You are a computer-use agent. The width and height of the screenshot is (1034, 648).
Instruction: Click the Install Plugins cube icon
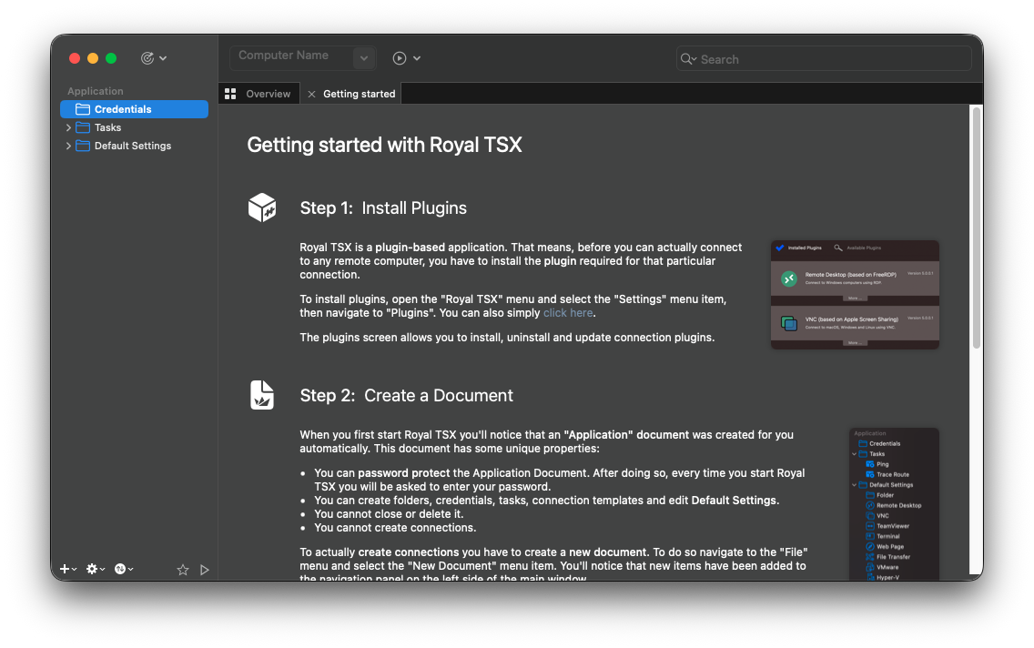pyautogui.click(x=262, y=208)
